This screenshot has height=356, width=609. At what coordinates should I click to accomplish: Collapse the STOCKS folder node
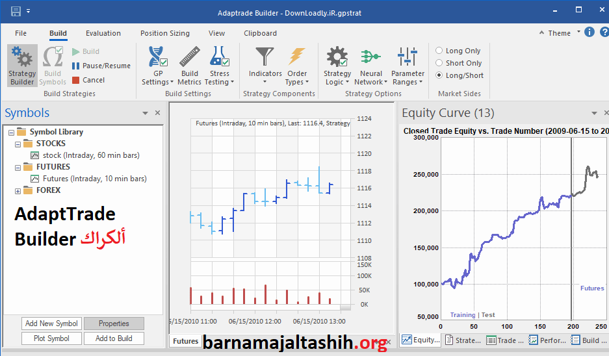click(x=18, y=144)
